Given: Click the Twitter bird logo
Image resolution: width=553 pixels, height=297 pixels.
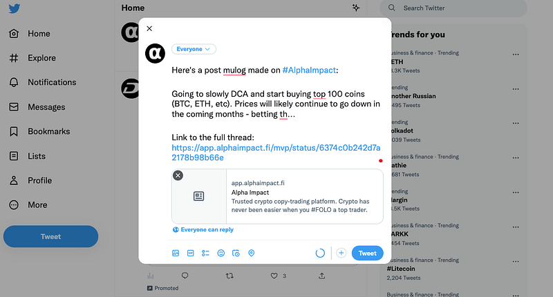Looking at the screenshot, I should point(14,9).
